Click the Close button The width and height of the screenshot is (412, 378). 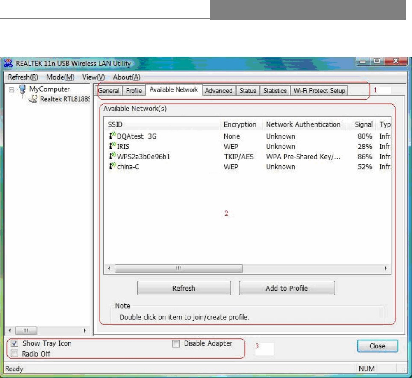pos(377,346)
